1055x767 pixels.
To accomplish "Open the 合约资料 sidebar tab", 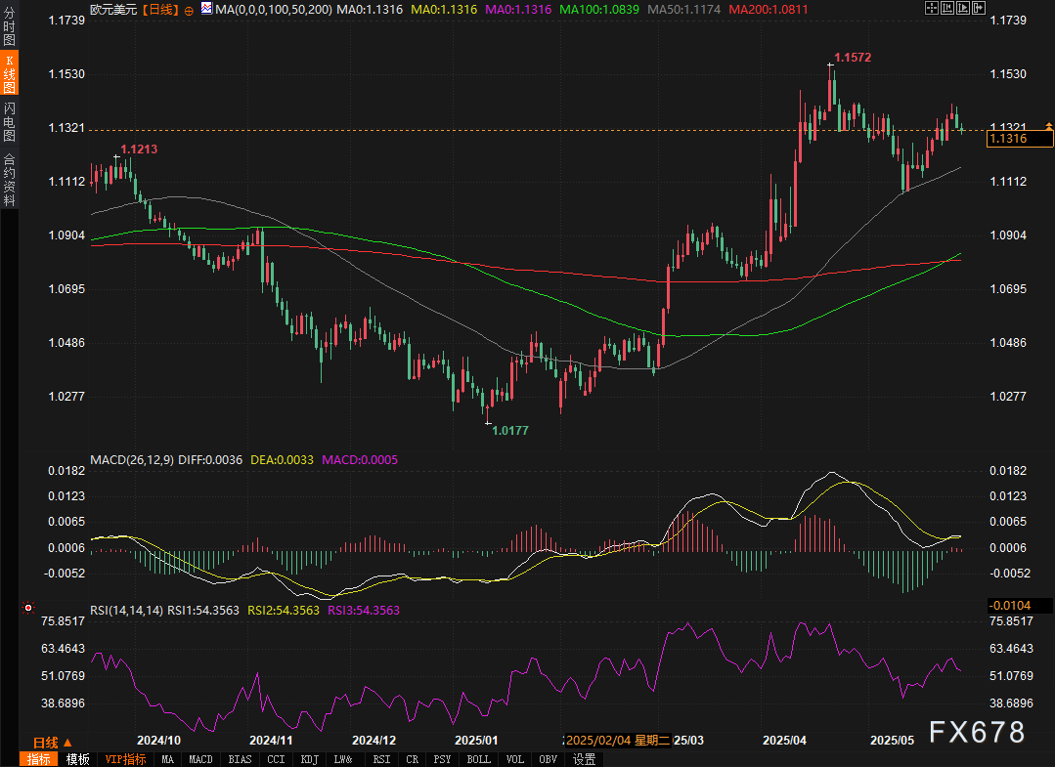I will [9, 179].
